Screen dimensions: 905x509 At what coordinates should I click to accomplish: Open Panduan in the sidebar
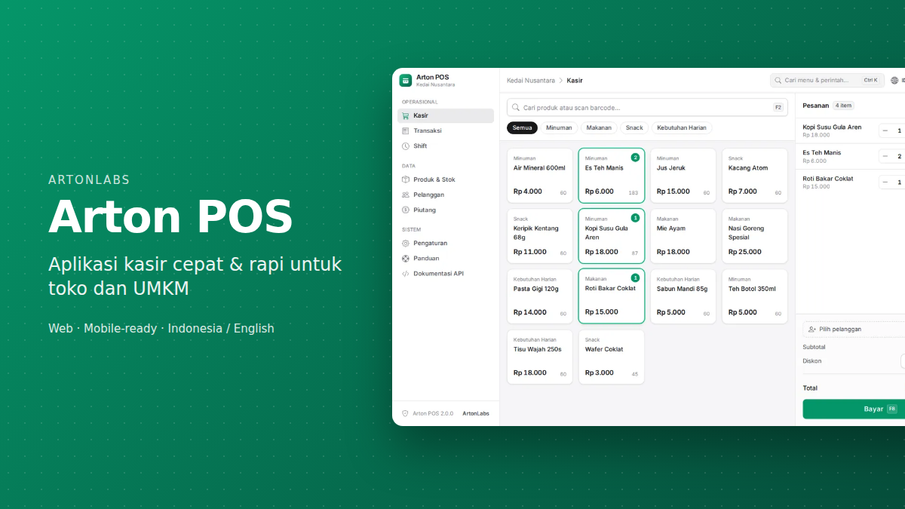[x=446, y=258]
